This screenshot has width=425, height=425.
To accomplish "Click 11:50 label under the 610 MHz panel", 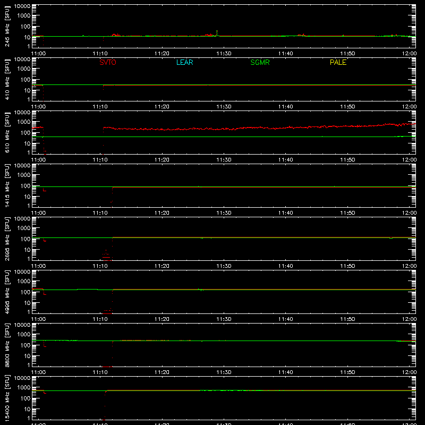I will (x=347, y=160).
